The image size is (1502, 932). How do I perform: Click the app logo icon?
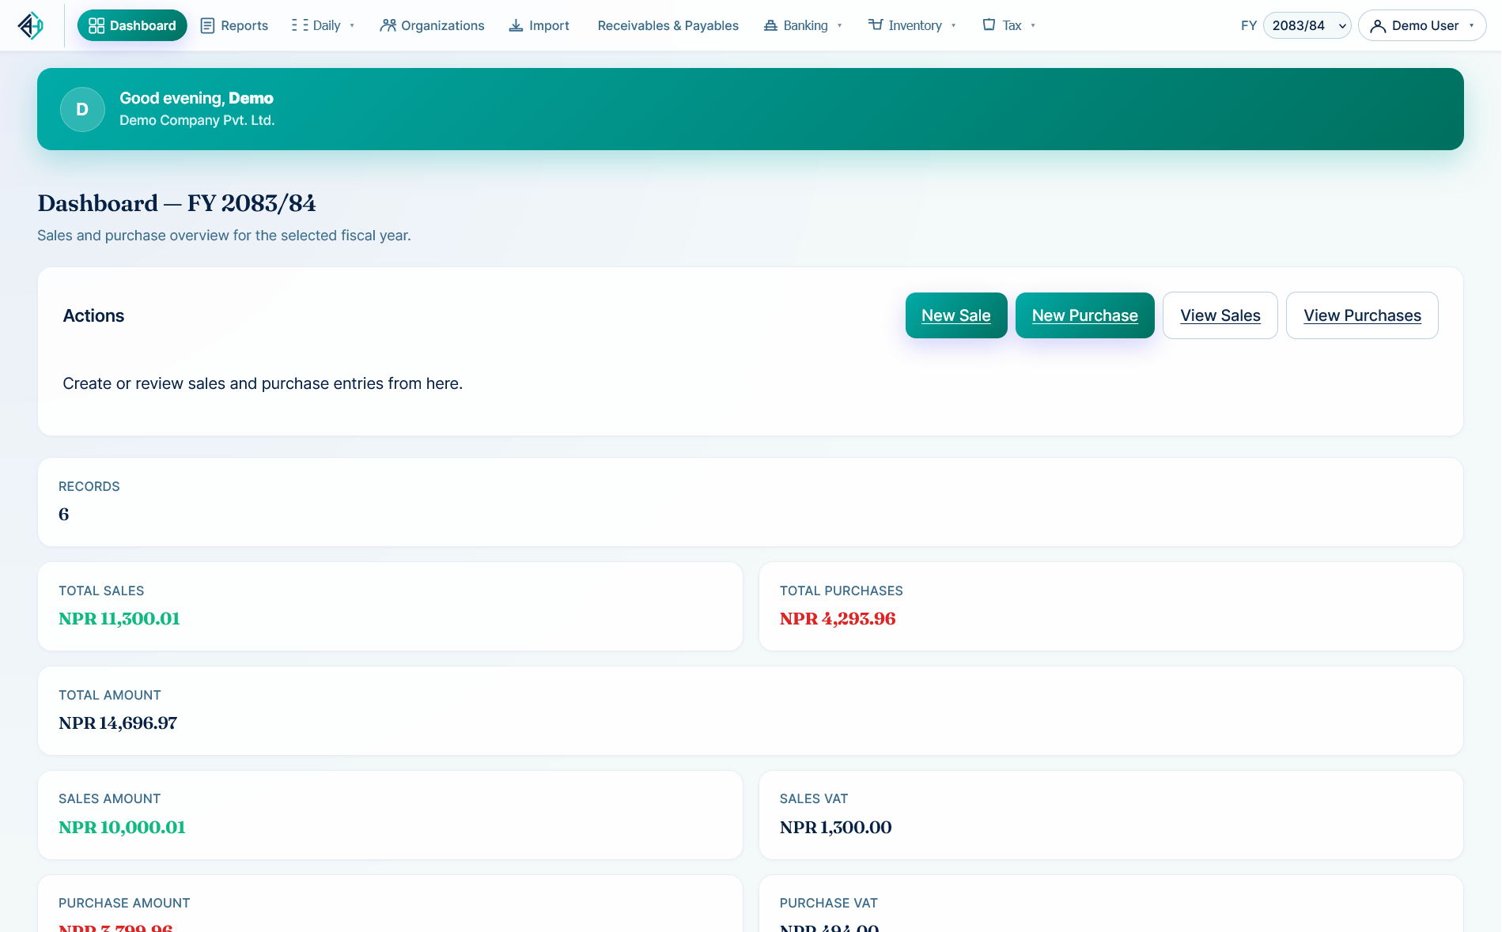(x=31, y=25)
